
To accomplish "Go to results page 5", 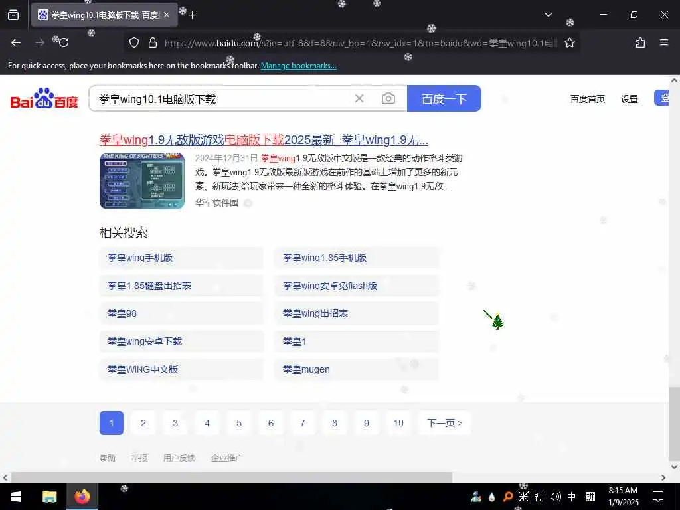I will point(239,423).
